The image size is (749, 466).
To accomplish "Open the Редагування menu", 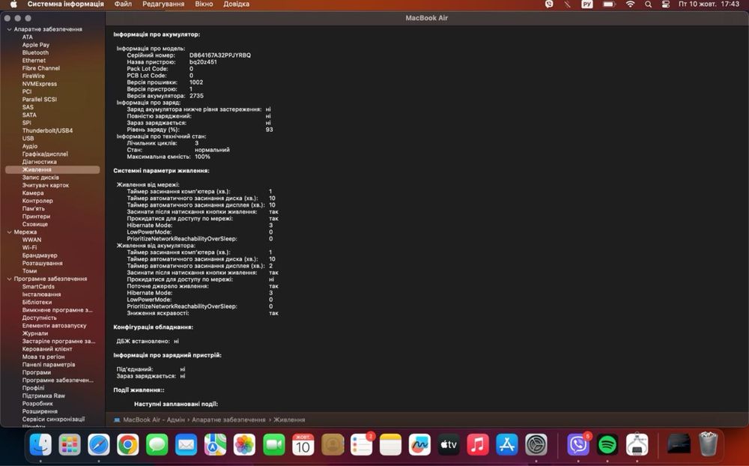I will point(163,4).
